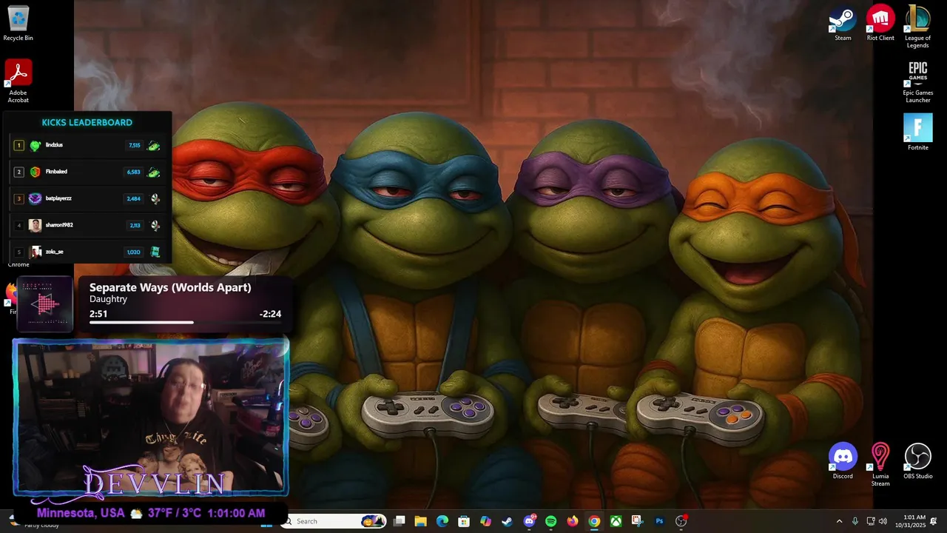This screenshot has height=533, width=947.
Task: Open network settings tray icon
Action: 871,521
